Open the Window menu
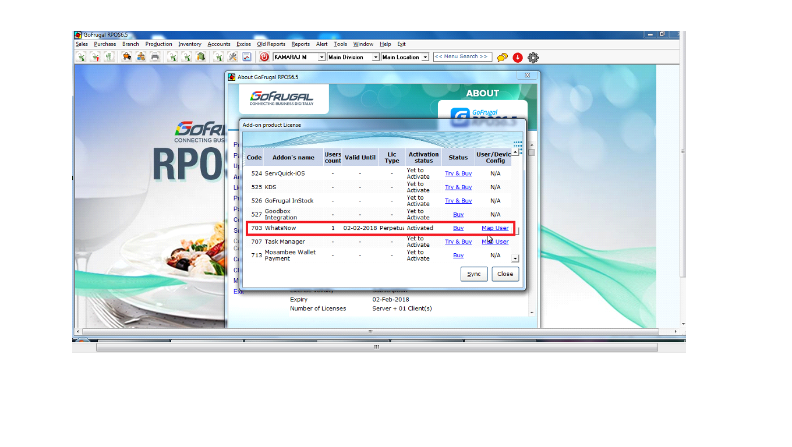This screenshot has width=792, height=447. pyautogui.click(x=363, y=44)
